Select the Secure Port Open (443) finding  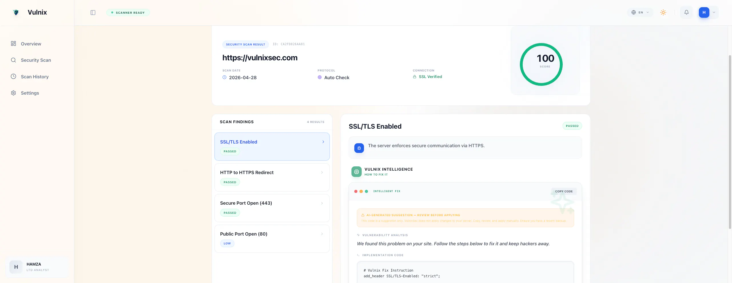(x=272, y=208)
